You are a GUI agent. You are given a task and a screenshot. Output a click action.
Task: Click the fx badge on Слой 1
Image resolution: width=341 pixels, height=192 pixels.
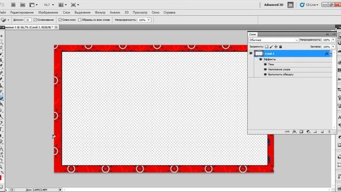coord(327,53)
